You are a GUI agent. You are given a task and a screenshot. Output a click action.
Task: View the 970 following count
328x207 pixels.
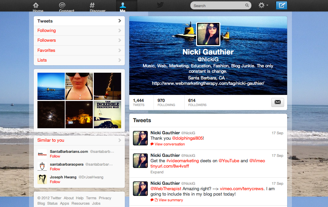coord(166,102)
